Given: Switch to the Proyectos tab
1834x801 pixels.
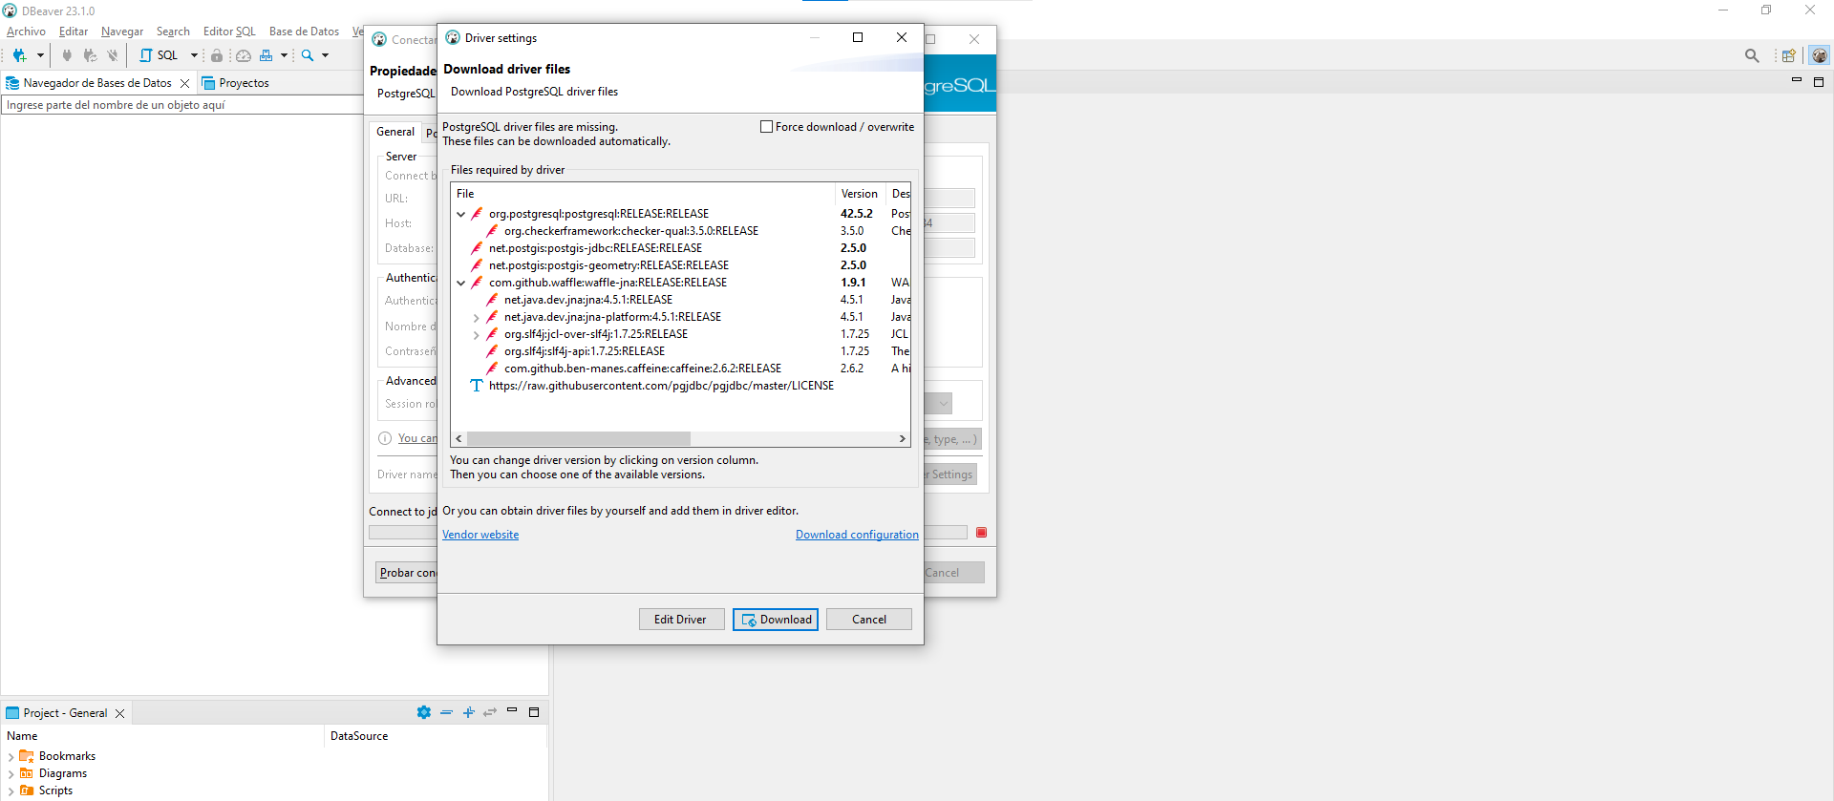Looking at the screenshot, I should [235, 83].
